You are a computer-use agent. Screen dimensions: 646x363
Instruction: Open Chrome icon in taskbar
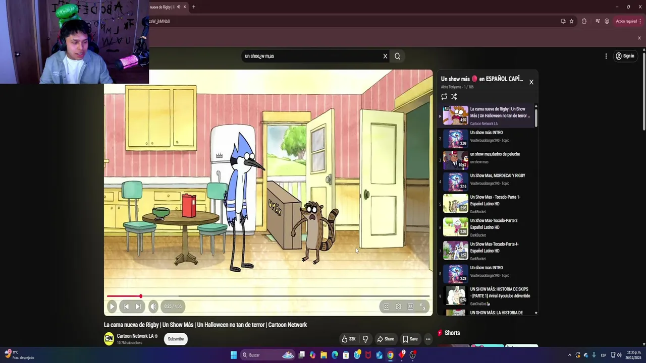click(x=390, y=355)
